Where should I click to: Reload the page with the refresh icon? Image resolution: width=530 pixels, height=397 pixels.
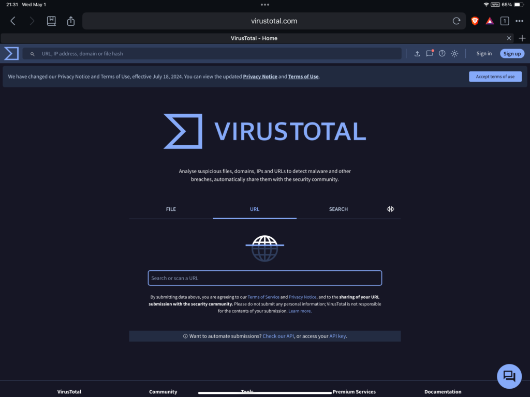(x=457, y=21)
